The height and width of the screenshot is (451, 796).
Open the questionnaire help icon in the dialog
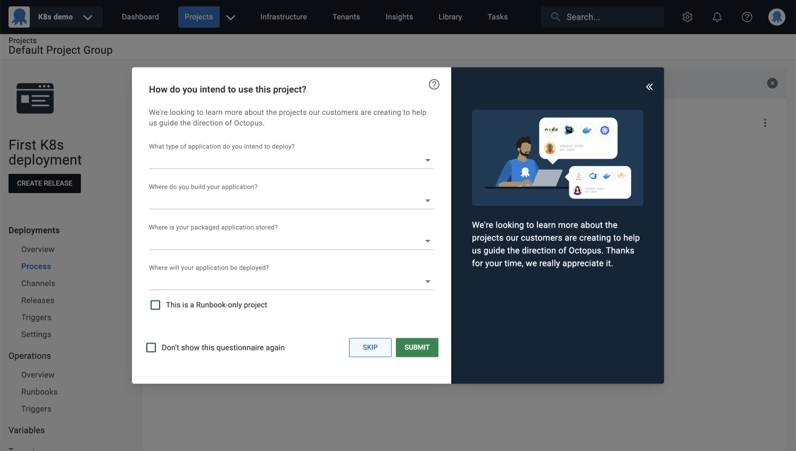pos(434,84)
